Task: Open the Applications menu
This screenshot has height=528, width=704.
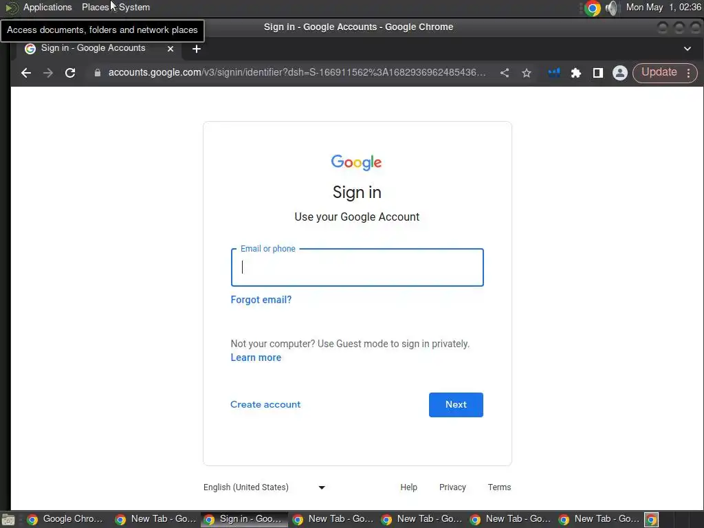Action: click(x=47, y=7)
